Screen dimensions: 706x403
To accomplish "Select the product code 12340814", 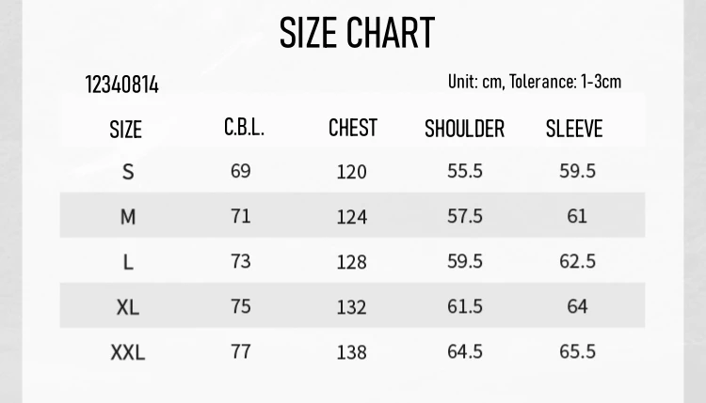I will click(122, 85).
